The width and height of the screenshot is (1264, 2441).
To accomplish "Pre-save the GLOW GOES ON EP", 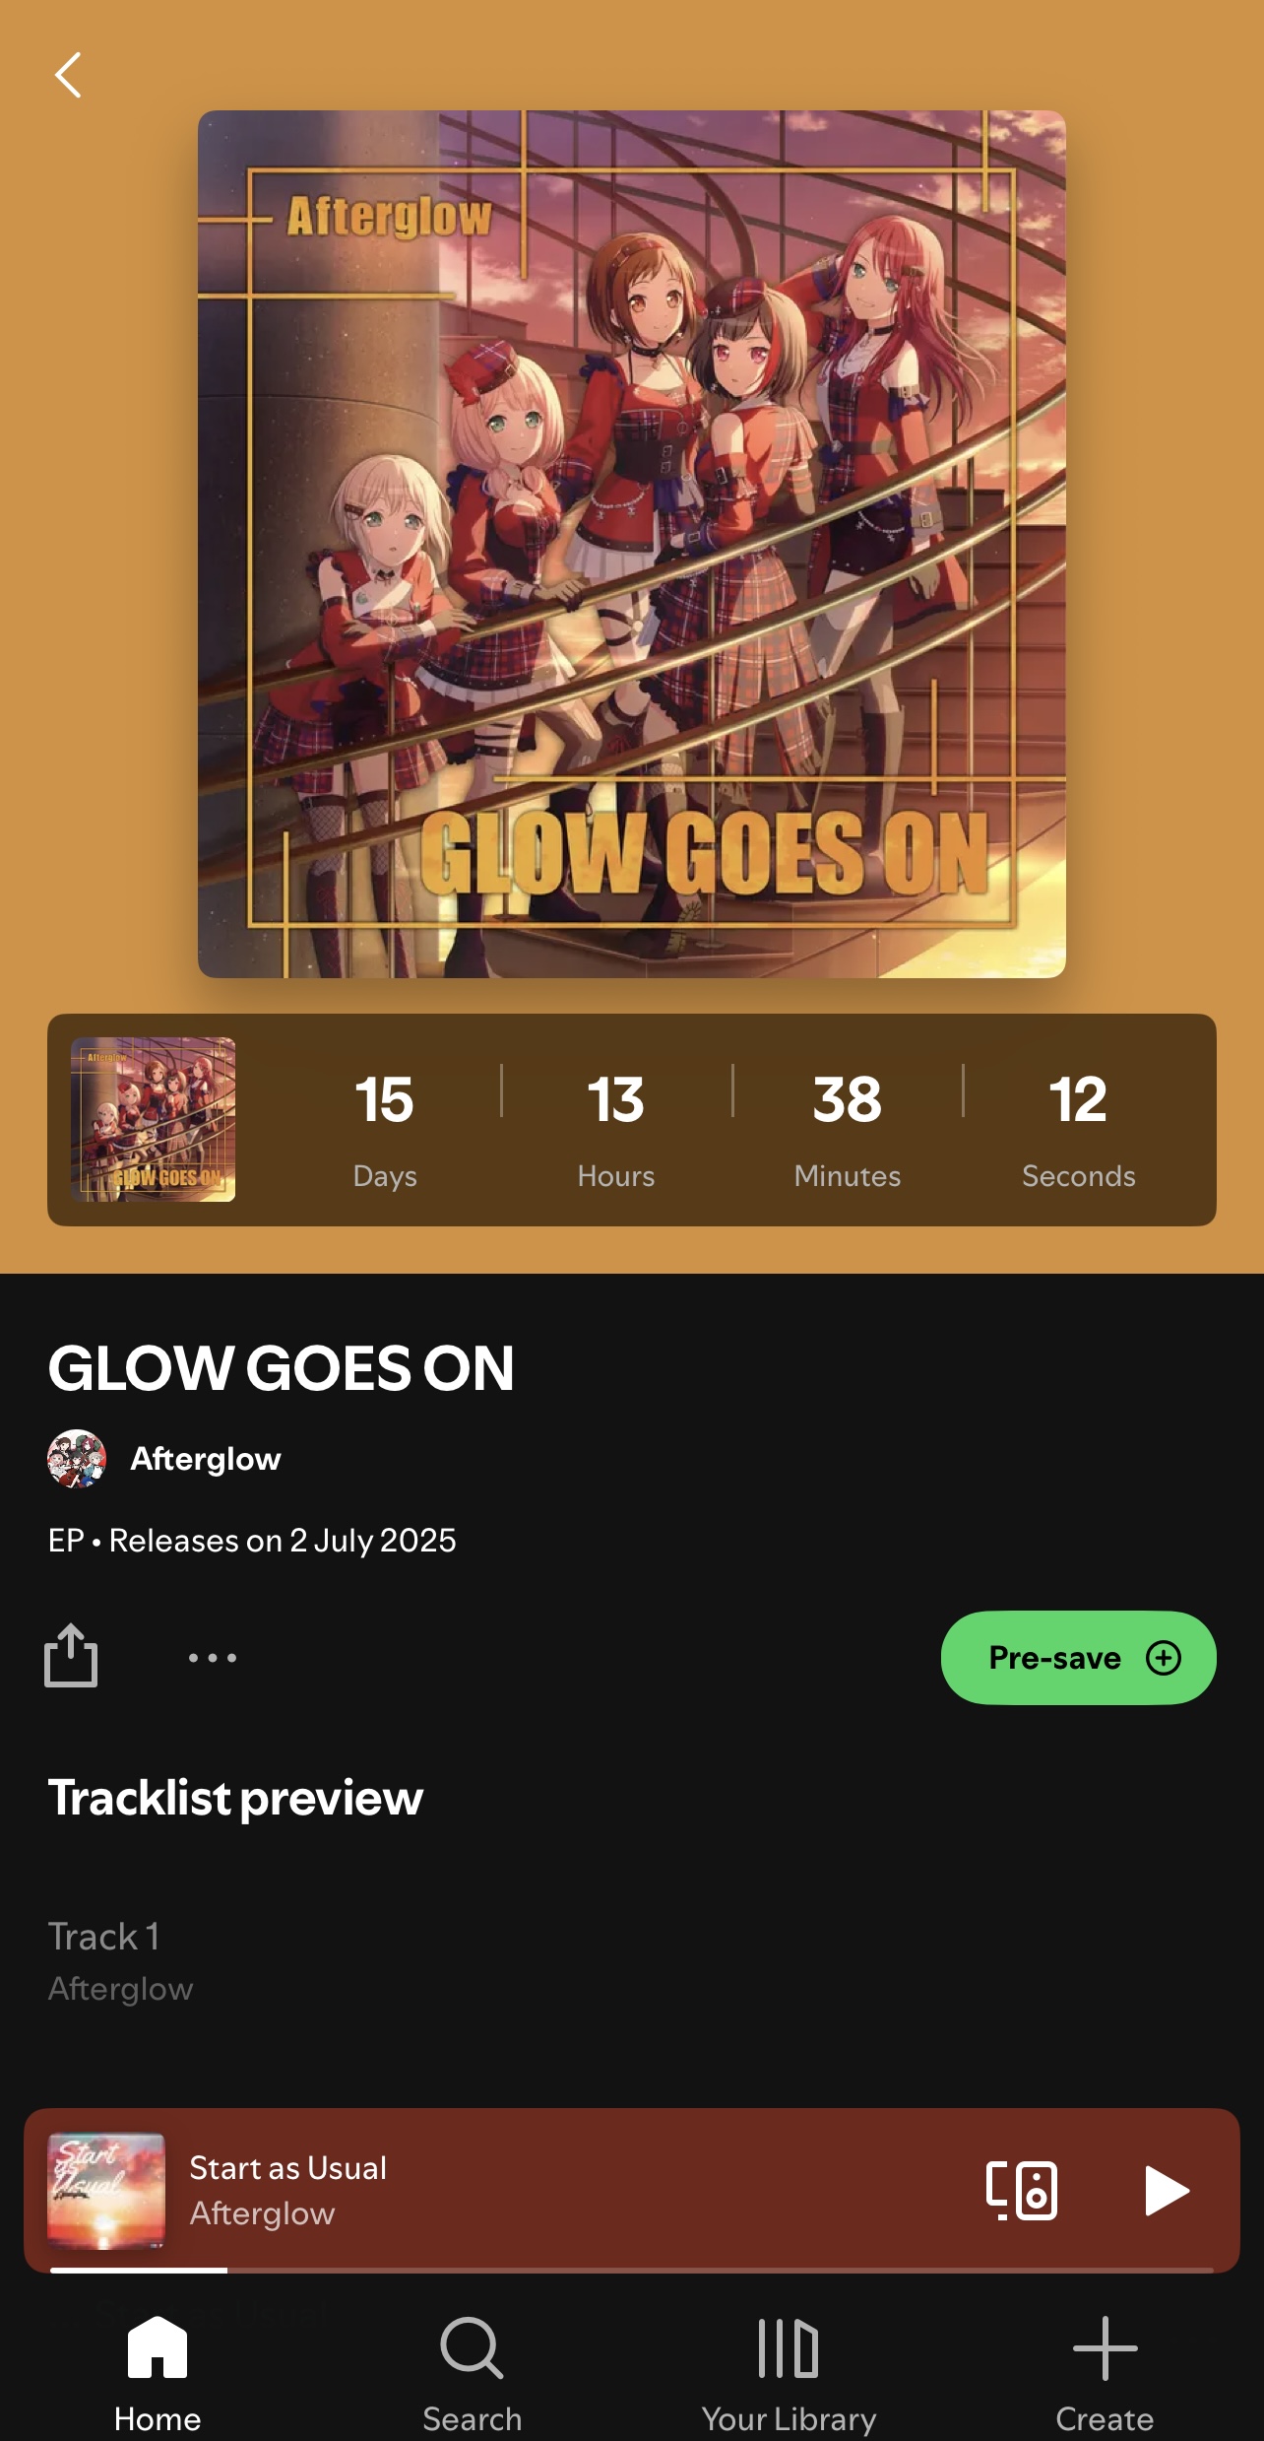I will click(x=1079, y=1658).
